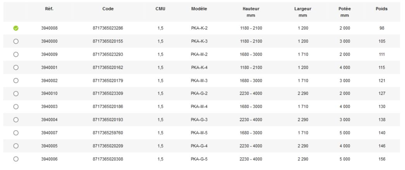
Task: Select radio button for reference 3940005
Action: click(16, 146)
